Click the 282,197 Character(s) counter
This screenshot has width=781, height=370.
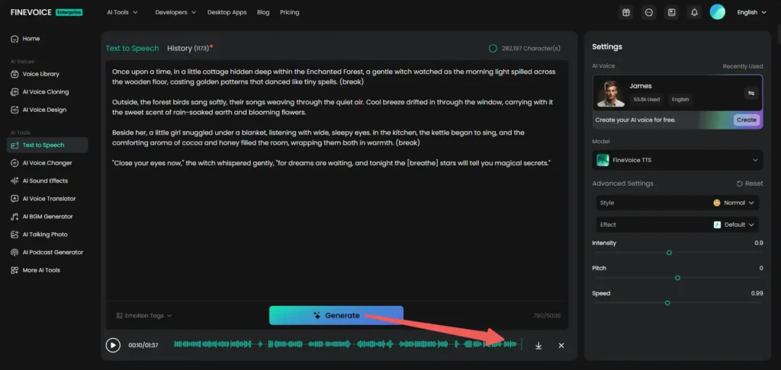tap(531, 48)
